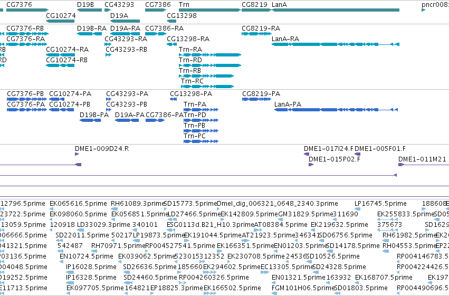Open the Trn-PD protein label

tap(195, 115)
